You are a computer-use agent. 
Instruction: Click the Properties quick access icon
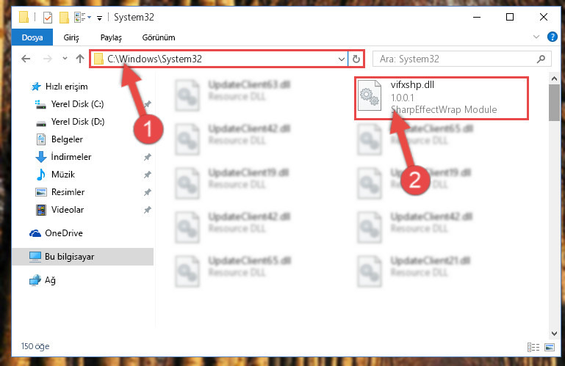click(x=47, y=18)
